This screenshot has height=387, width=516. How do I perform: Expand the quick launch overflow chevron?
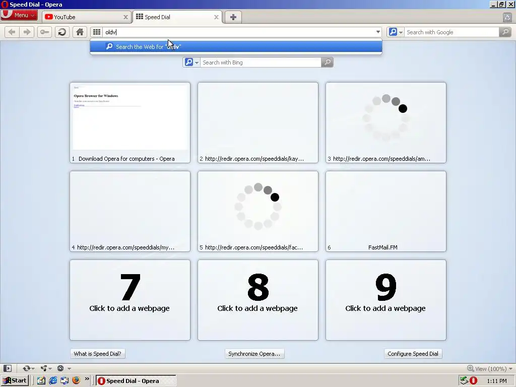coord(87,379)
